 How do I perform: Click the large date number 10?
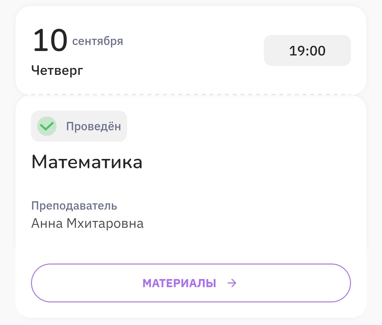click(x=50, y=40)
